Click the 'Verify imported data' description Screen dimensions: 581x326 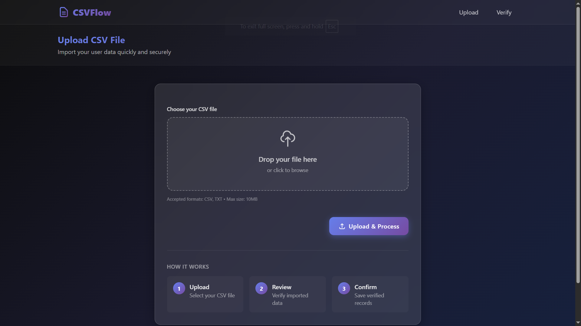[x=290, y=299]
